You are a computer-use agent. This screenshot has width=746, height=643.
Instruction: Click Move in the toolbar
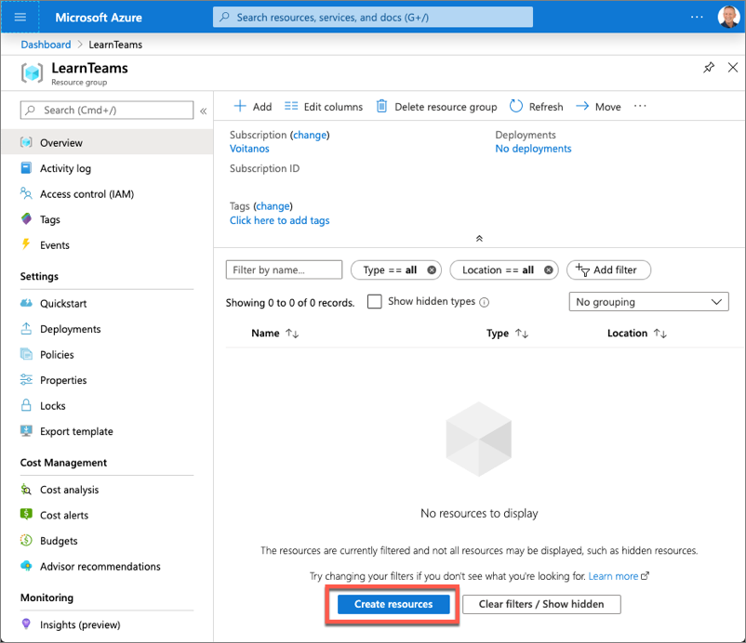tap(598, 107)
